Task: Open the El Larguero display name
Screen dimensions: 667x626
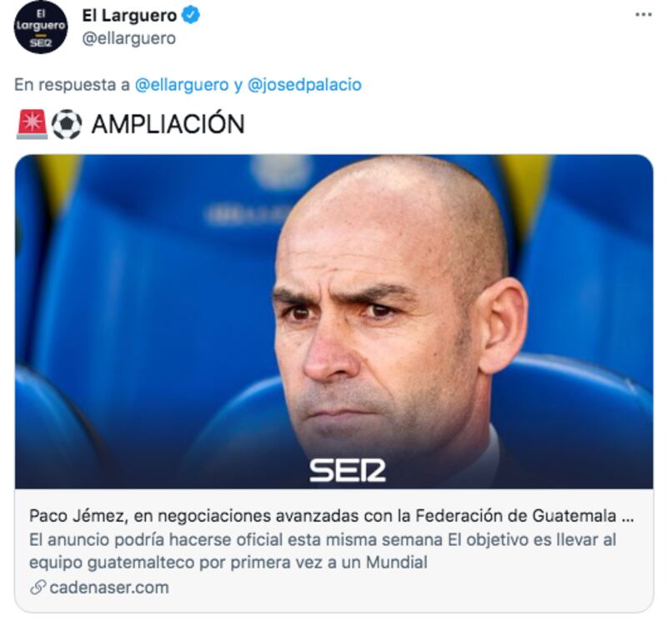Action: pos(129,16)
